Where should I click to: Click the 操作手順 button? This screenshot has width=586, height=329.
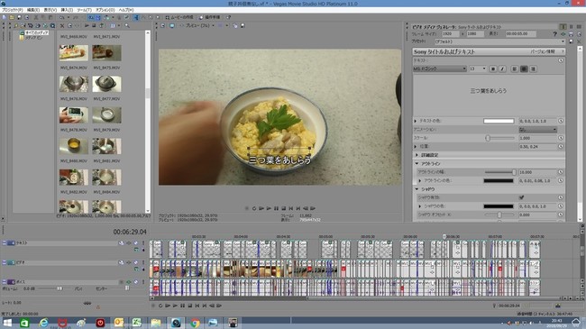209,17
